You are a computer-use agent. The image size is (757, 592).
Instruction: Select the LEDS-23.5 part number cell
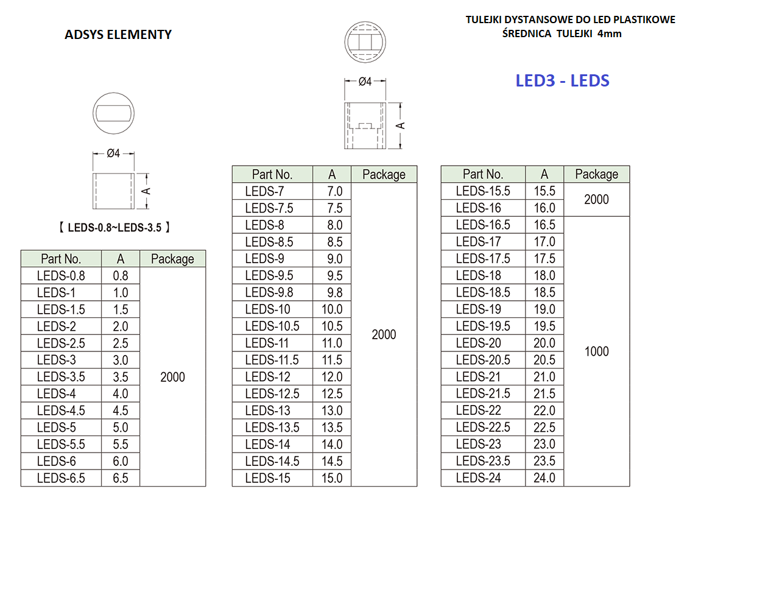(483, 462)
